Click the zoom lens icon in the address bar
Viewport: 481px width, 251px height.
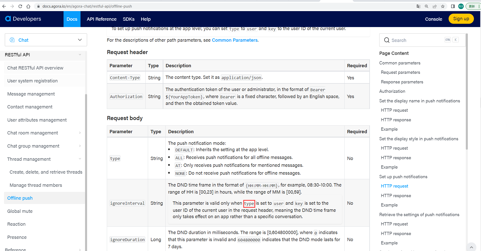tap(427, 6)
